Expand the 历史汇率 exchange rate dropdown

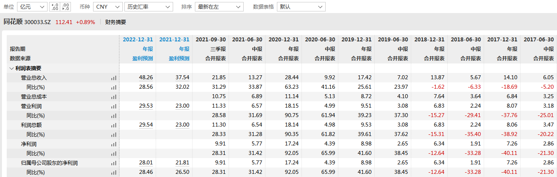tap(149, 7)
